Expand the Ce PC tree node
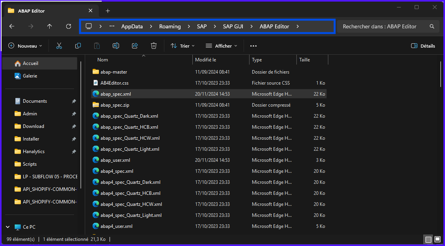The width and height of the screenshot is (445, 246). (8, 227)
